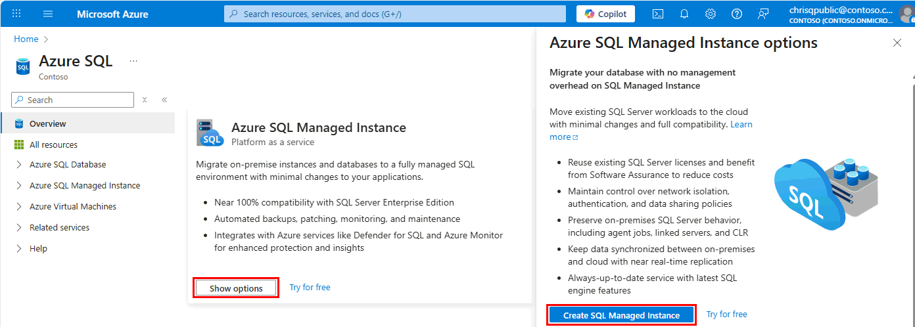Click Create SQL Managed Instance button
Screen dimensions: 915x327
pyautogui.click(x=621, y=315)
